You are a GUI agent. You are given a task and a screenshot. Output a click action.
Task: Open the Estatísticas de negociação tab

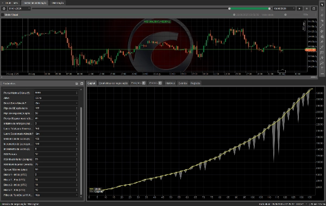pyautogui.click(x=113, y=83)
